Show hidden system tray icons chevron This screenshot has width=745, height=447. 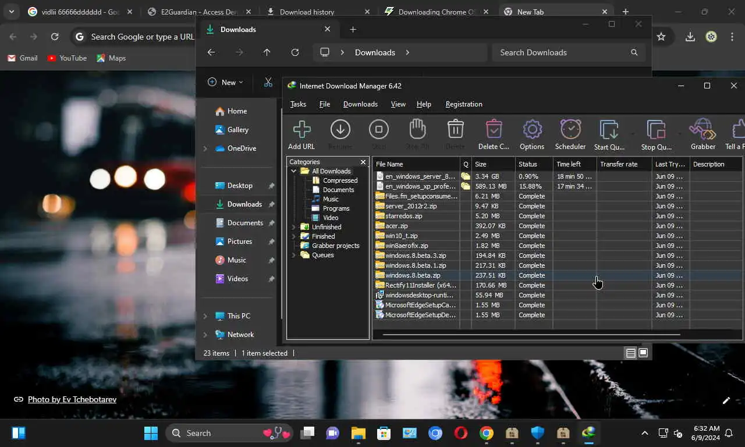tap(644, 433)
